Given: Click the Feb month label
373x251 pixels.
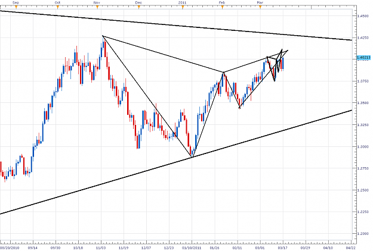Looking at the screenshot, I should (x=222, y=2).
